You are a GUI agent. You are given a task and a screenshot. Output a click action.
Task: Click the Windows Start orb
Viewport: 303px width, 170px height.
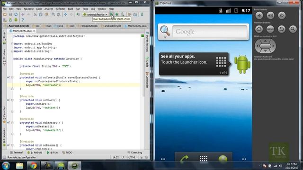6,165
